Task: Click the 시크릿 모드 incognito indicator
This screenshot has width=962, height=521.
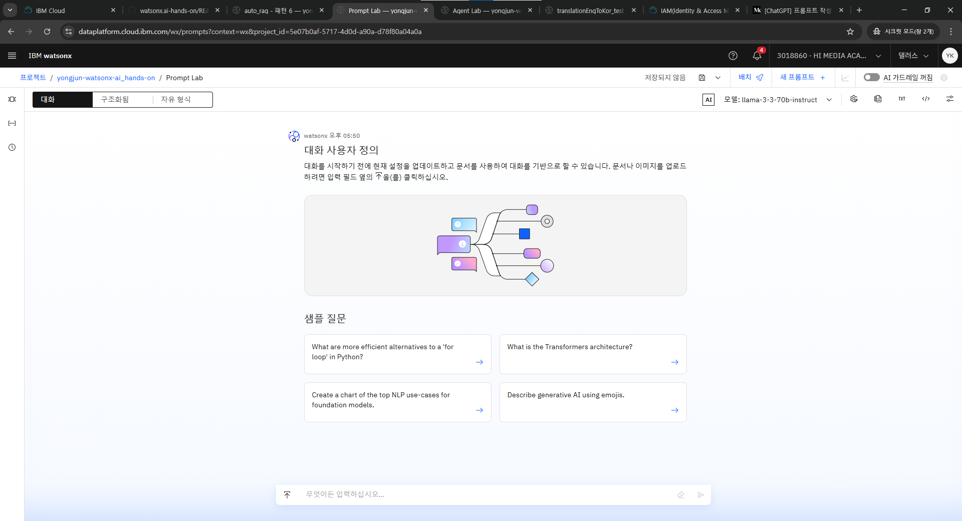Action: (x=903, y=32)
